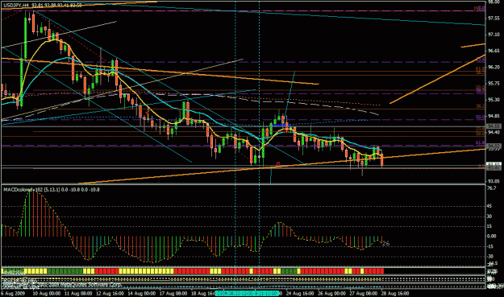Viewport: 504px width, 297px height.
Task: Click the 97.55 price axis label
Action: 494,19
